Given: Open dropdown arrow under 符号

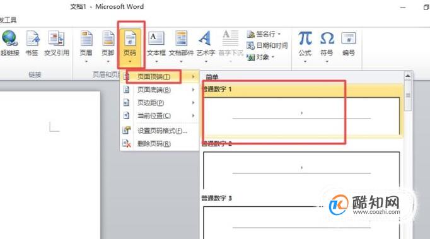Looking at the screenshot, I should pyautogui.click(x=327, y=61).
